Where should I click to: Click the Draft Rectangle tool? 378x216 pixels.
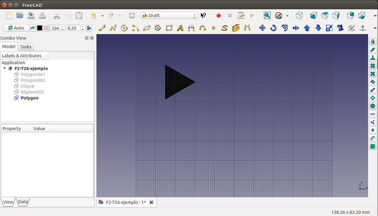[169, 28]
